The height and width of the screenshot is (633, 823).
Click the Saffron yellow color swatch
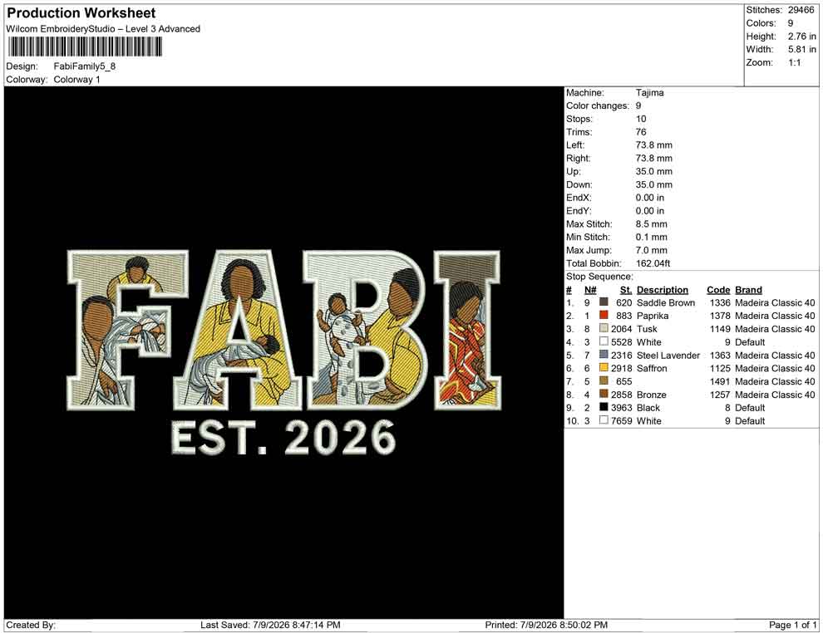pyautogui.click(x=604, y=368)
